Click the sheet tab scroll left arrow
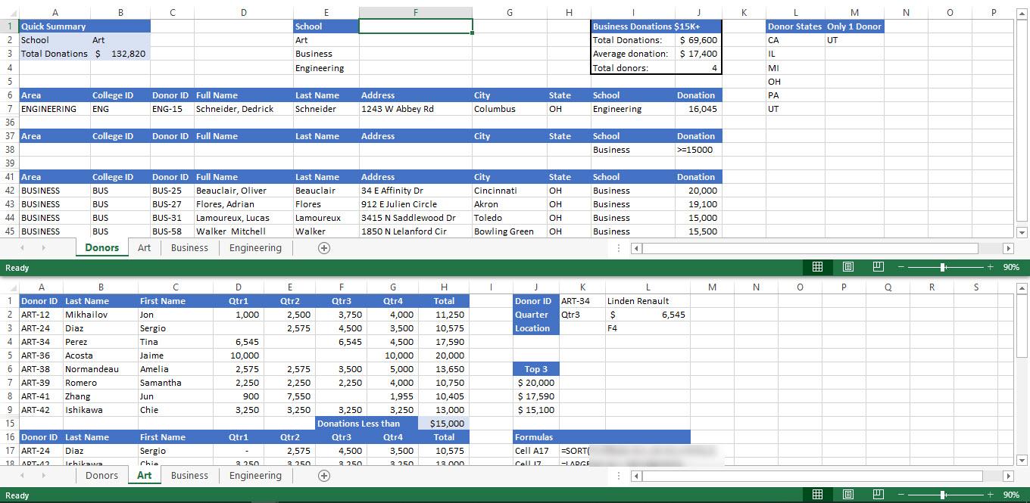 [x=21, y=247]
